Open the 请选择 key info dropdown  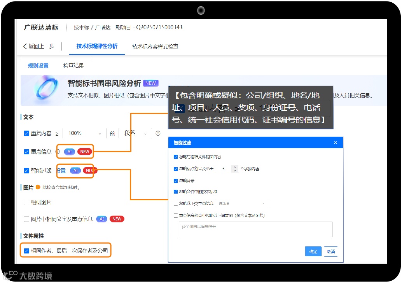(x=242, y=203)
